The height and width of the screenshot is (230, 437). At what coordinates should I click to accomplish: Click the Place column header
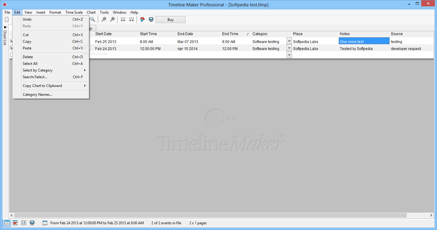(315, 34)
